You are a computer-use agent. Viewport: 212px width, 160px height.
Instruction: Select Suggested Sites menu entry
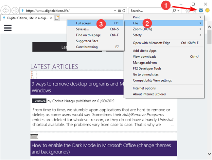[x=96, y=41]
